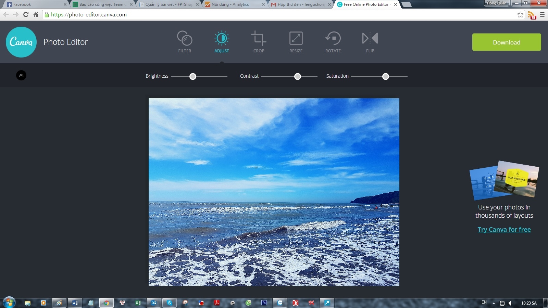Click the clock showing 10:23 SA
Viewport: 548px width, 308px height.
(x=529, y=303)
